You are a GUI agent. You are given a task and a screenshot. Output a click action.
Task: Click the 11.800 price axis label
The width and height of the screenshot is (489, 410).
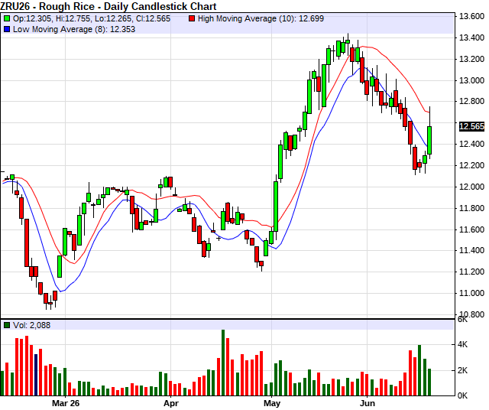coord(471,208)
